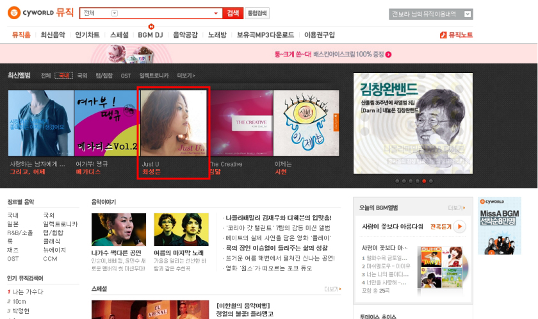Open the 이제는 eye-illustration album cover
This screenshot has width=538, height=319.
pyautogui.click(x=306, y=123)
